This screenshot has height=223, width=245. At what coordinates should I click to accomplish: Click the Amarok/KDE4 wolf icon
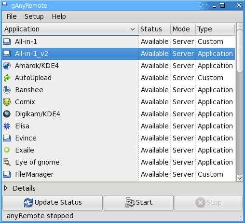point(7,66)
